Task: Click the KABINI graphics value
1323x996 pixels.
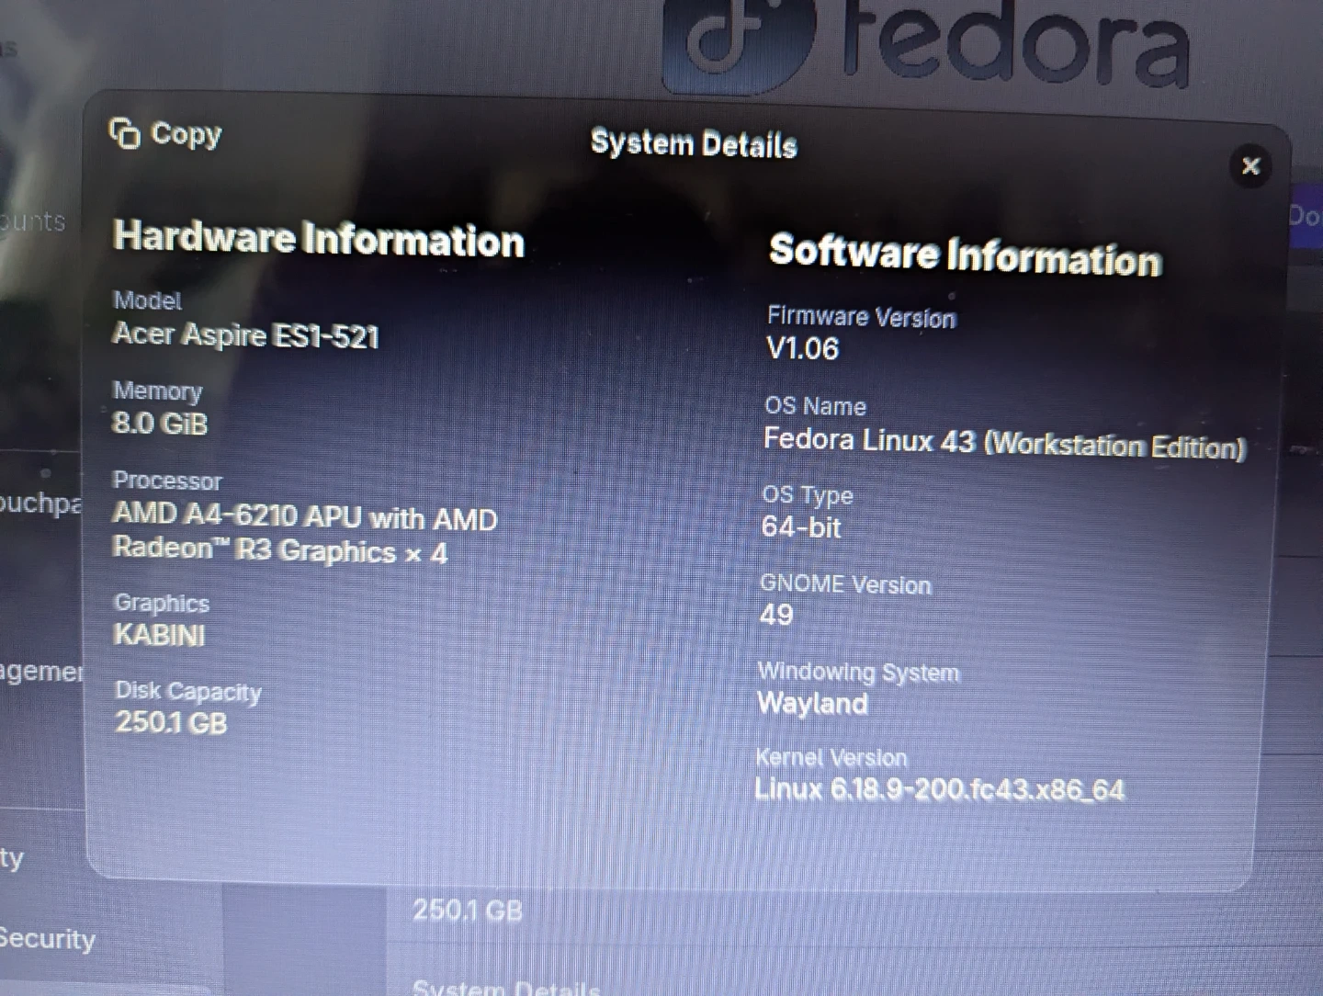Action: [159, 635]
